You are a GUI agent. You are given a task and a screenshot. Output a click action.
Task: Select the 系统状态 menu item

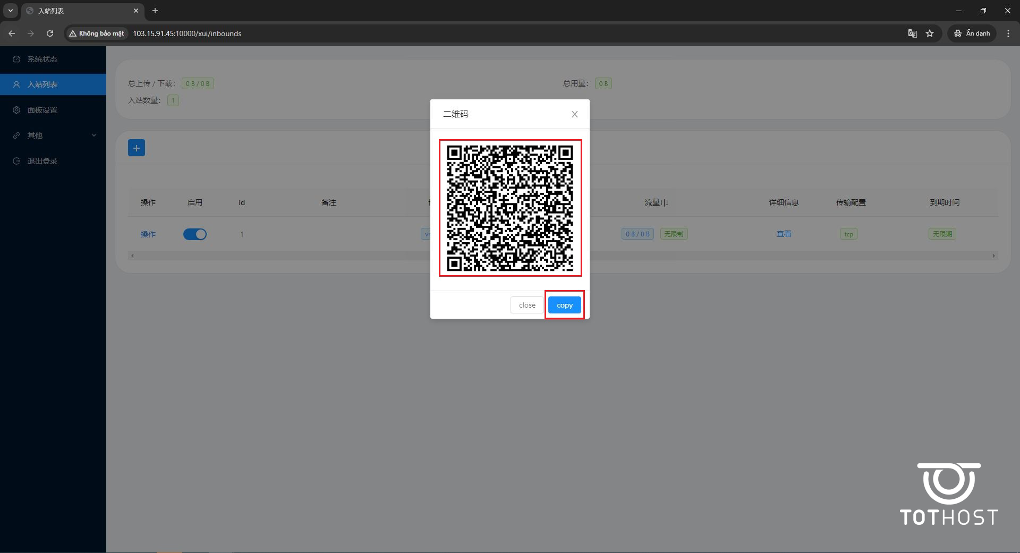pos(42,59)
